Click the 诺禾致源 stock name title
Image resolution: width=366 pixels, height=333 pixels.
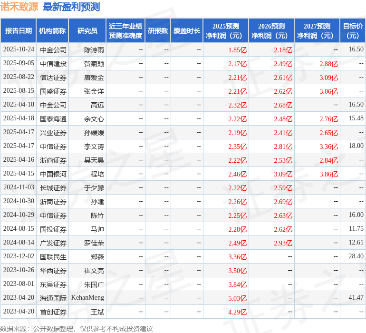click(19, 7)
